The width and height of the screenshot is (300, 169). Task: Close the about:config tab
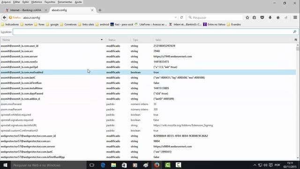[x=92, y=10]
